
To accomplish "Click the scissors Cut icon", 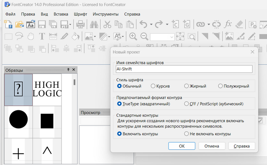I will 108,25.
